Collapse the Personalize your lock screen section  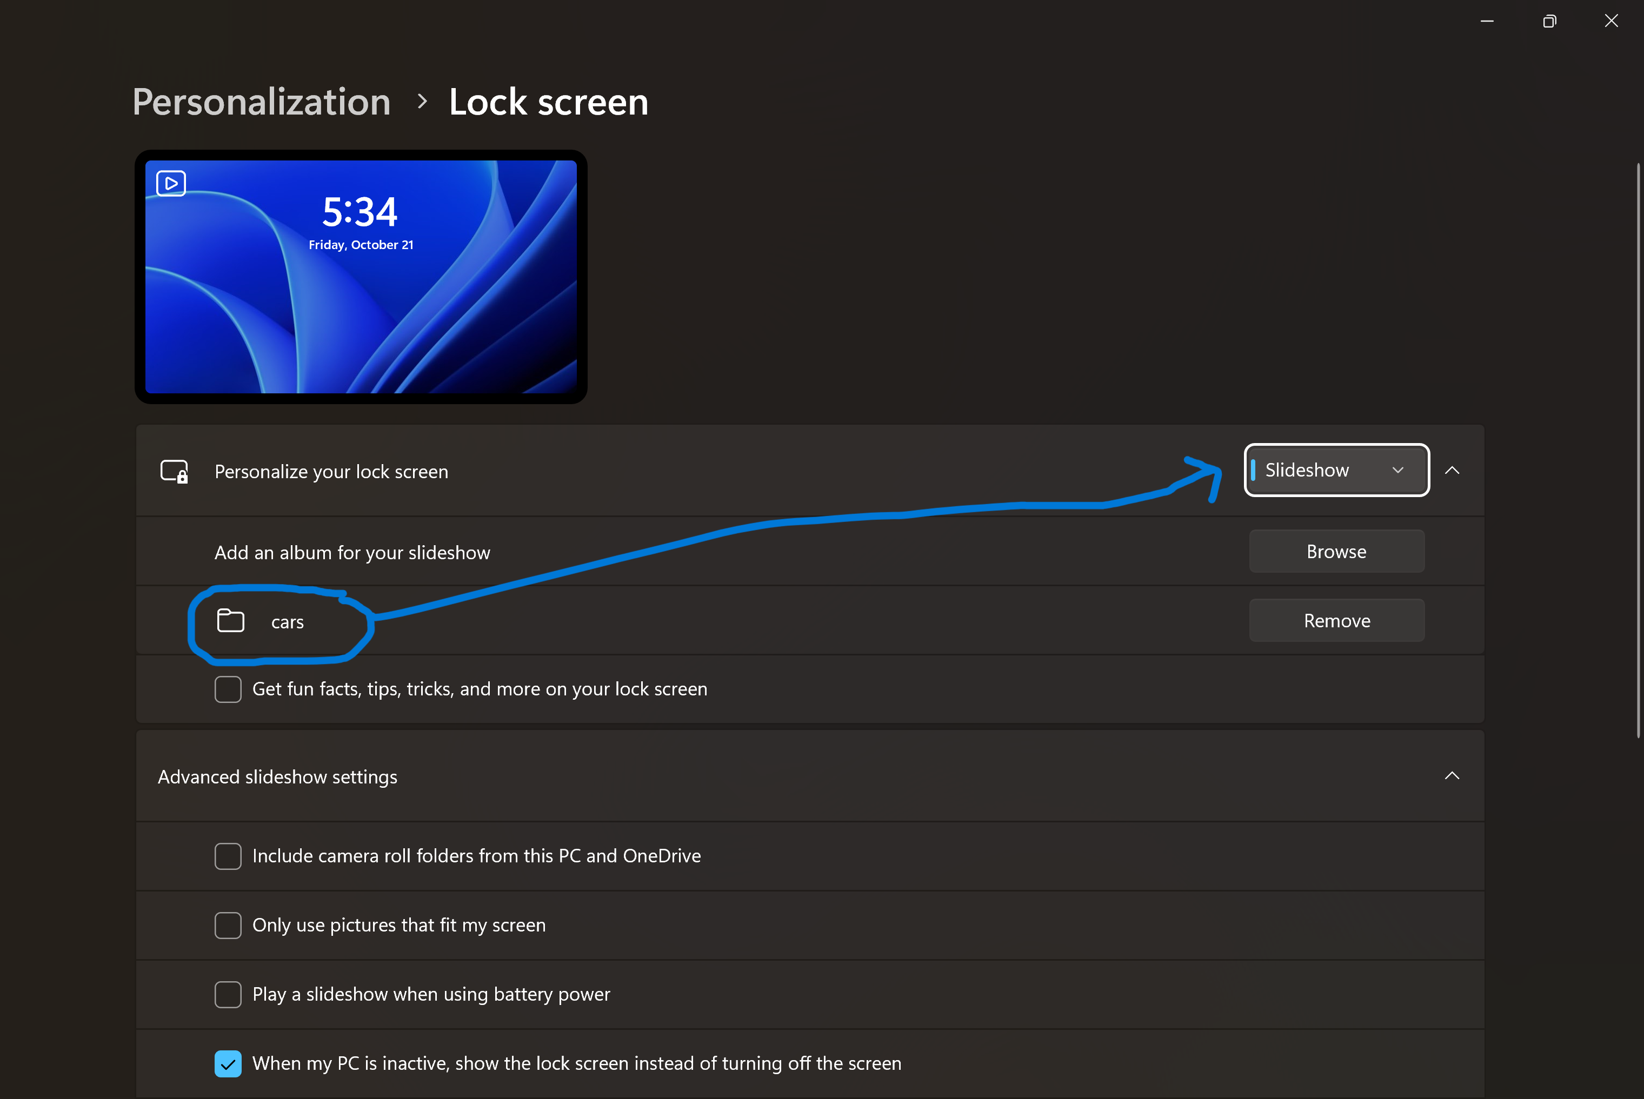click(x=1453, y=470)
